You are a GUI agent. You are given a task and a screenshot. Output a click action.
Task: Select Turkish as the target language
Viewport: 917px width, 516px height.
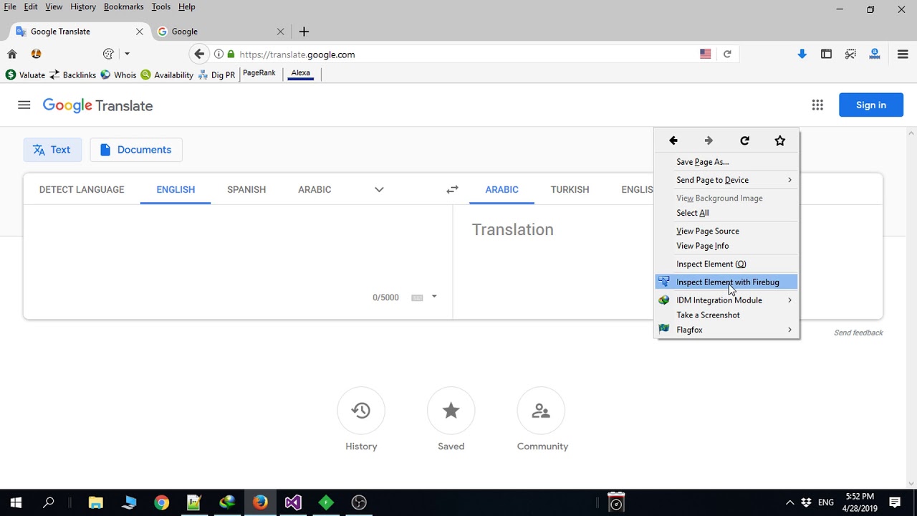click(x=570, y=189)
